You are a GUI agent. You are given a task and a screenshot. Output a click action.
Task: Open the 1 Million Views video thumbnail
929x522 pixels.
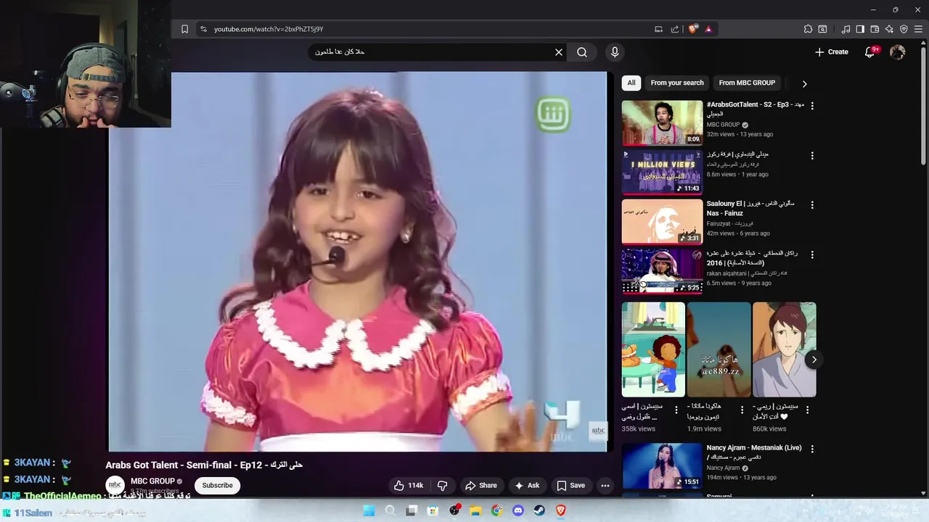click(662, 173)
